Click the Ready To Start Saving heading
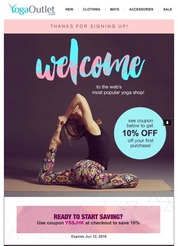 (x=88, y=217)
